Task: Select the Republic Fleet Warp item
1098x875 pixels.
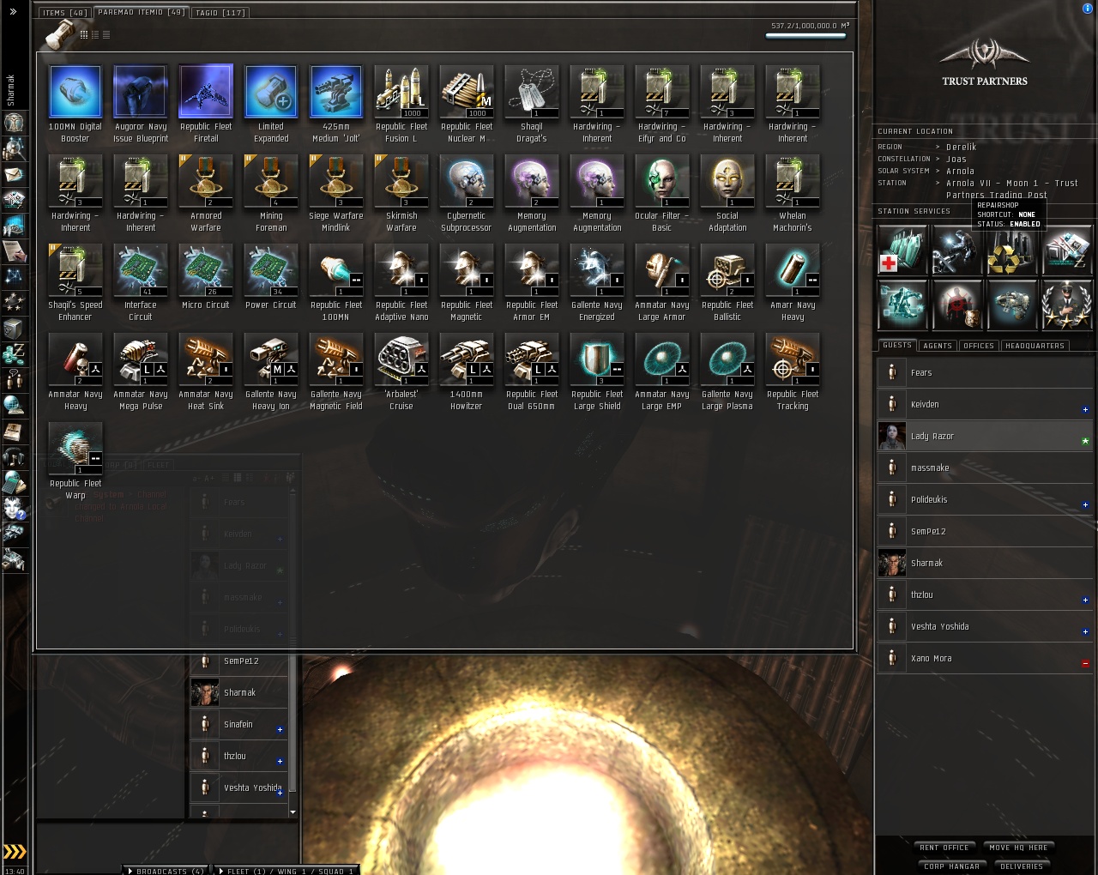Action: (x=75, y=461)
